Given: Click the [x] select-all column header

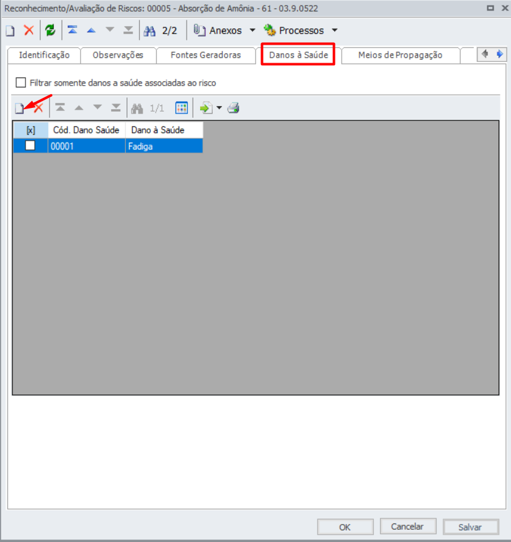Looking at the screenshot, I should point(31,130).
